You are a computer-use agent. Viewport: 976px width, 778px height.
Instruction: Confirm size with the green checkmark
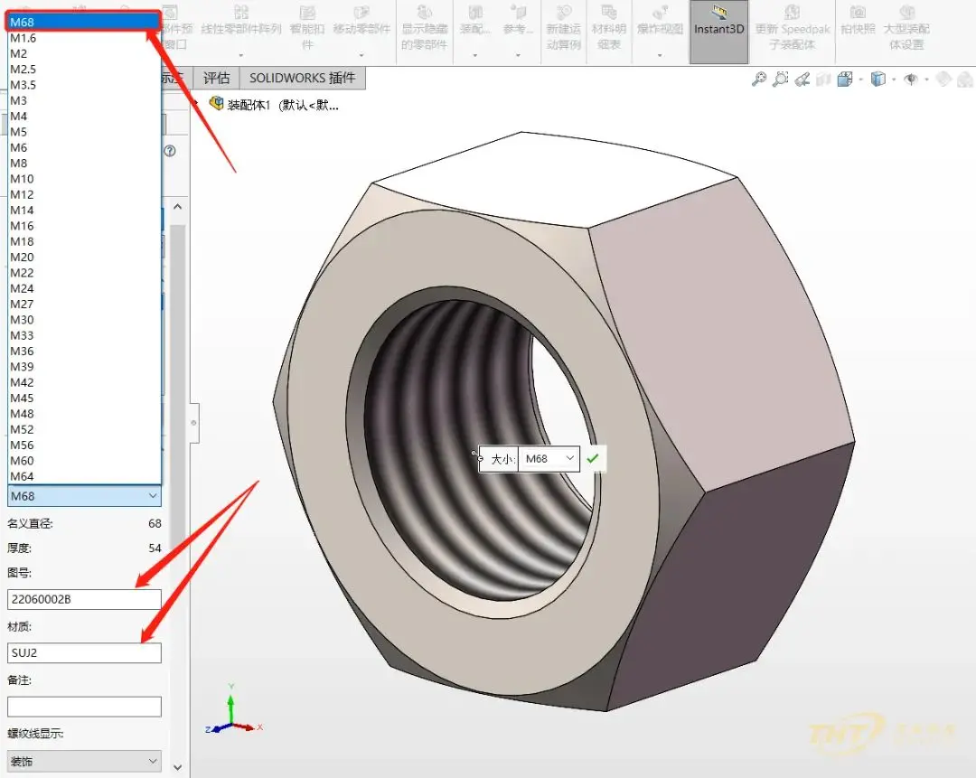click(x=593, y=459)
